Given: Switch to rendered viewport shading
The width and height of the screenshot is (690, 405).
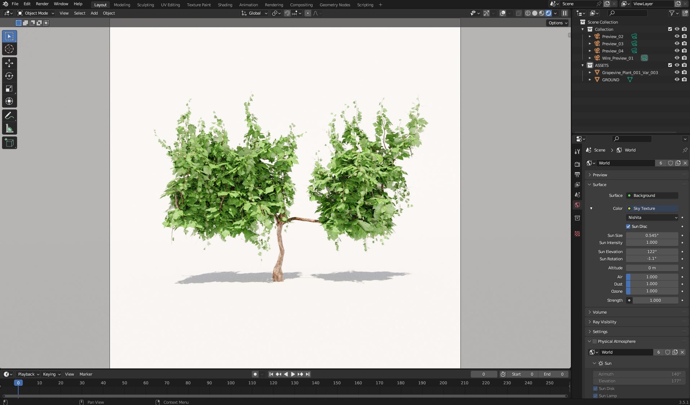Looking at the screenshot, I should click(548, 13).
